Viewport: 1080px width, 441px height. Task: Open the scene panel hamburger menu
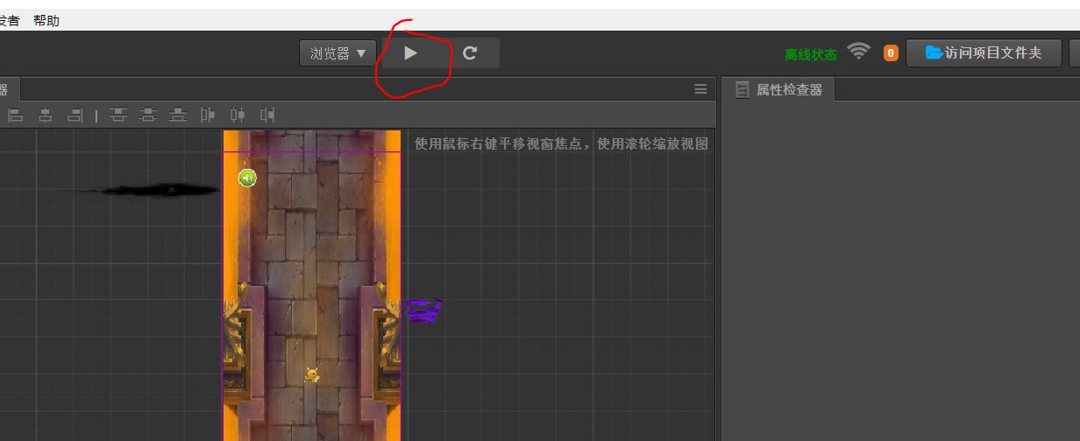(x=700, y=89)
